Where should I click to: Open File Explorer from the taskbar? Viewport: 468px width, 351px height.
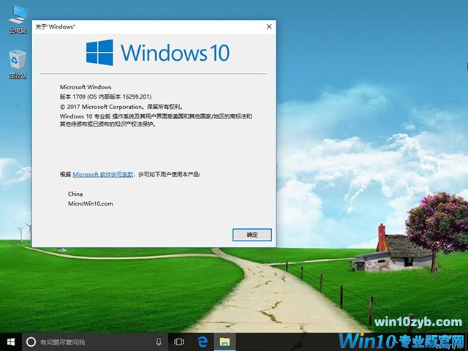[226, 341]
